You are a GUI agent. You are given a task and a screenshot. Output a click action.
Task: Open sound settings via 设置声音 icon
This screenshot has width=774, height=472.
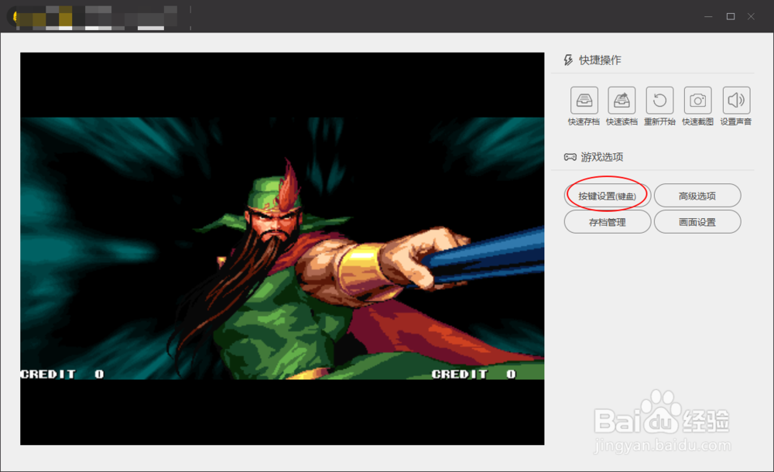coord(736,101)
